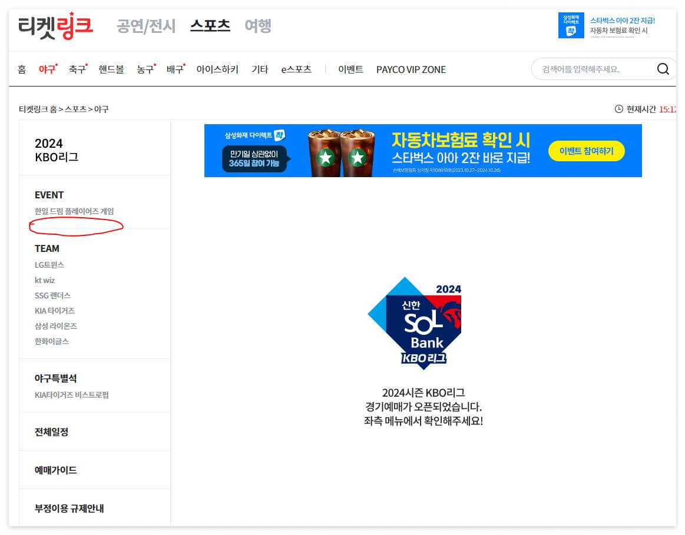Click the clock icon next to 현재시간

[619, 109]
